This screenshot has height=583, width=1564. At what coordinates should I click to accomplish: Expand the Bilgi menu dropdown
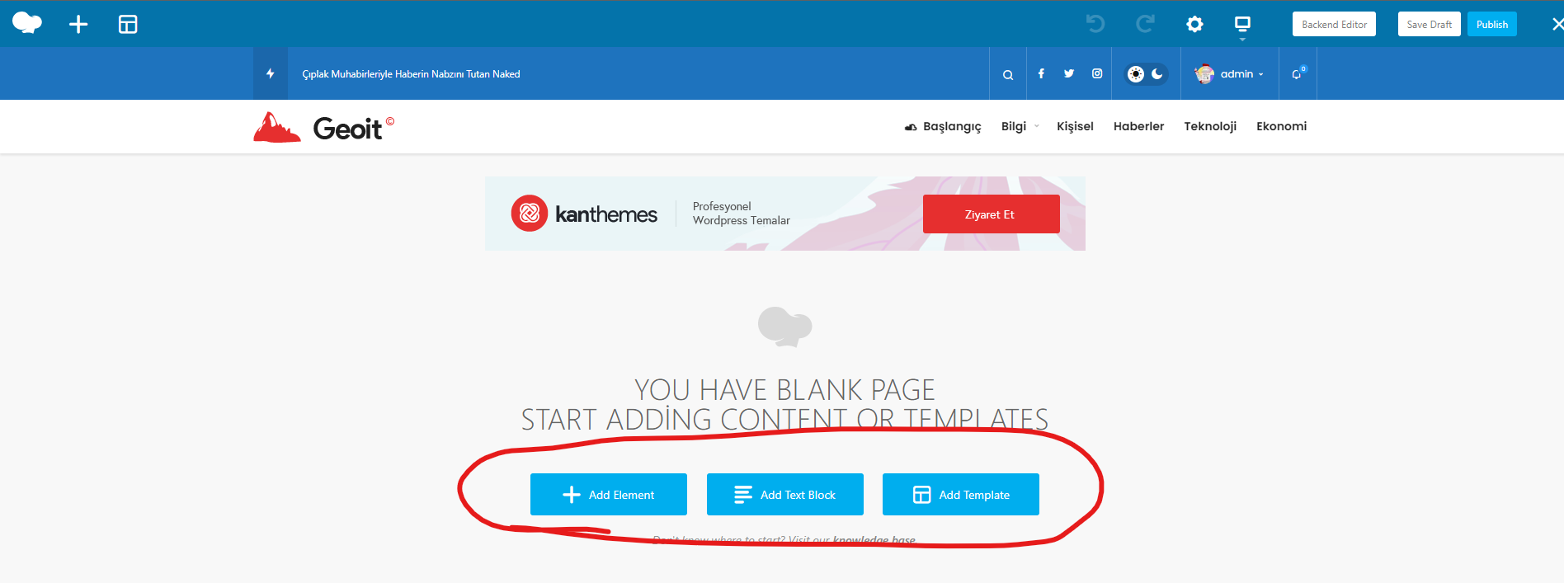pos(1020,126)
